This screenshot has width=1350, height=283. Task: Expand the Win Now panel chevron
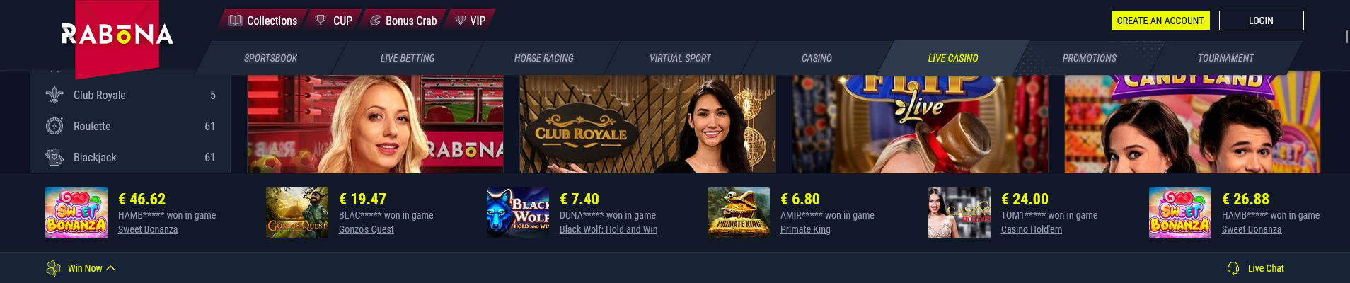[110, 268]
